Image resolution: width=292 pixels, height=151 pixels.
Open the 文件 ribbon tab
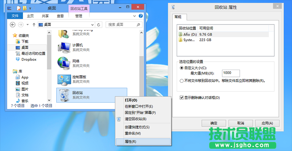15,16
